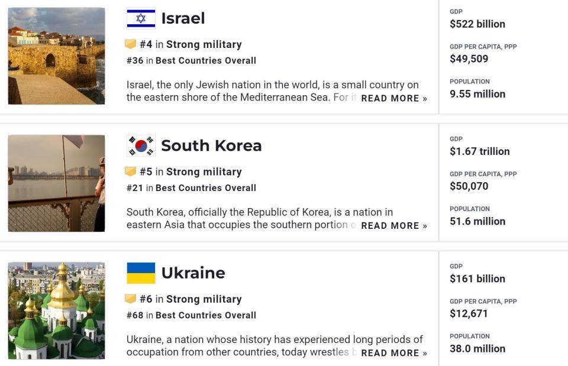Click South Korea's Strong military ranking link

204,171
